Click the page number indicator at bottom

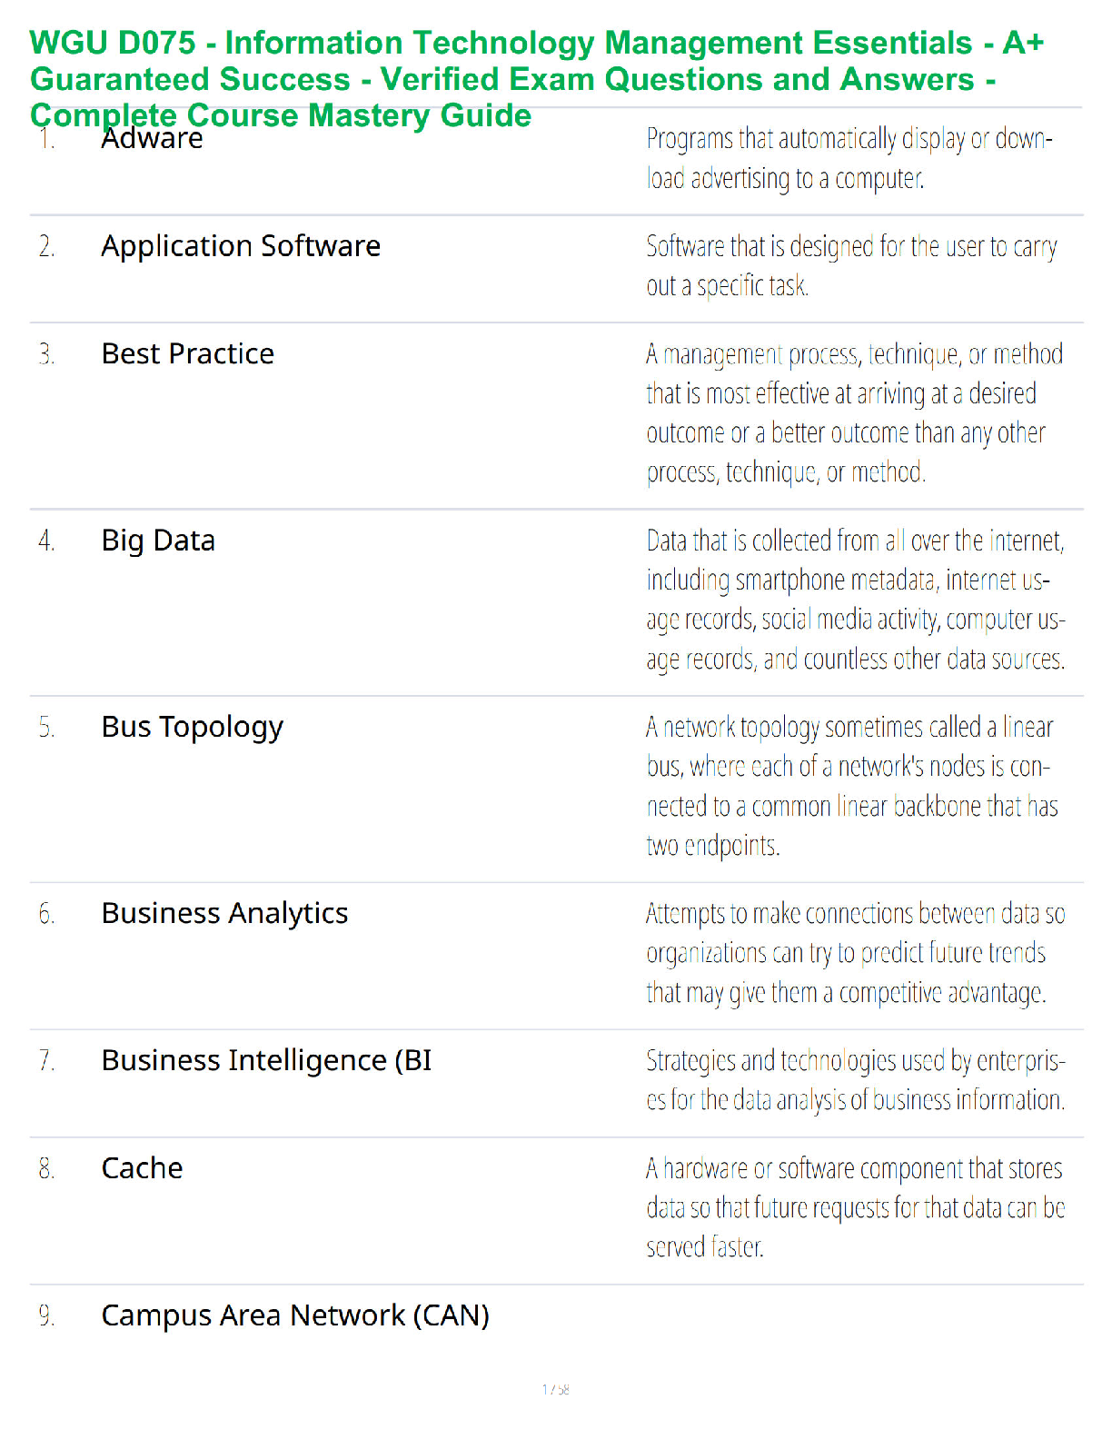[556, 1389]
